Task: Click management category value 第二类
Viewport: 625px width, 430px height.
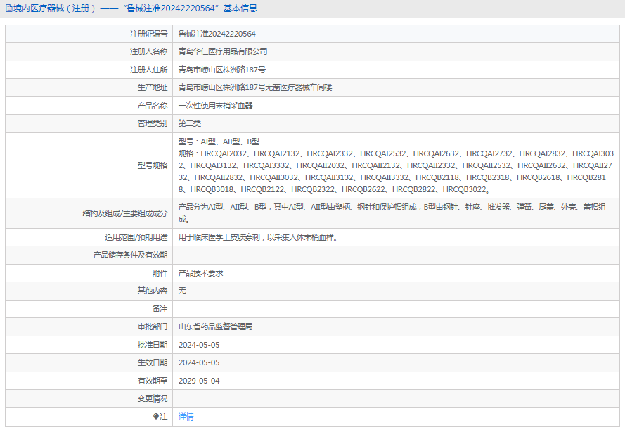Action: click(x=189, y=123)
